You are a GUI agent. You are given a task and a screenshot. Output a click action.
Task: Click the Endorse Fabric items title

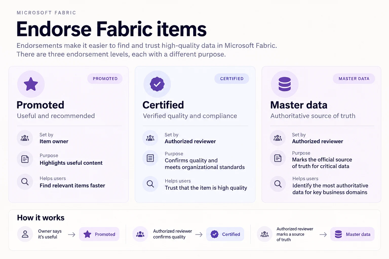click(111, 29)
